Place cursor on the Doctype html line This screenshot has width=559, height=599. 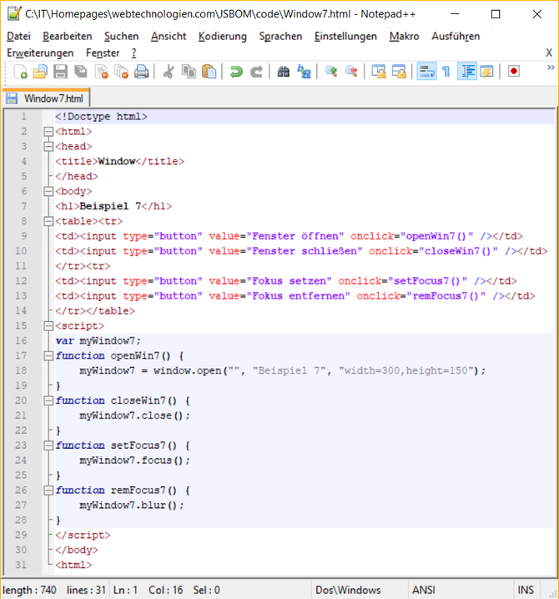click(305, 117)
